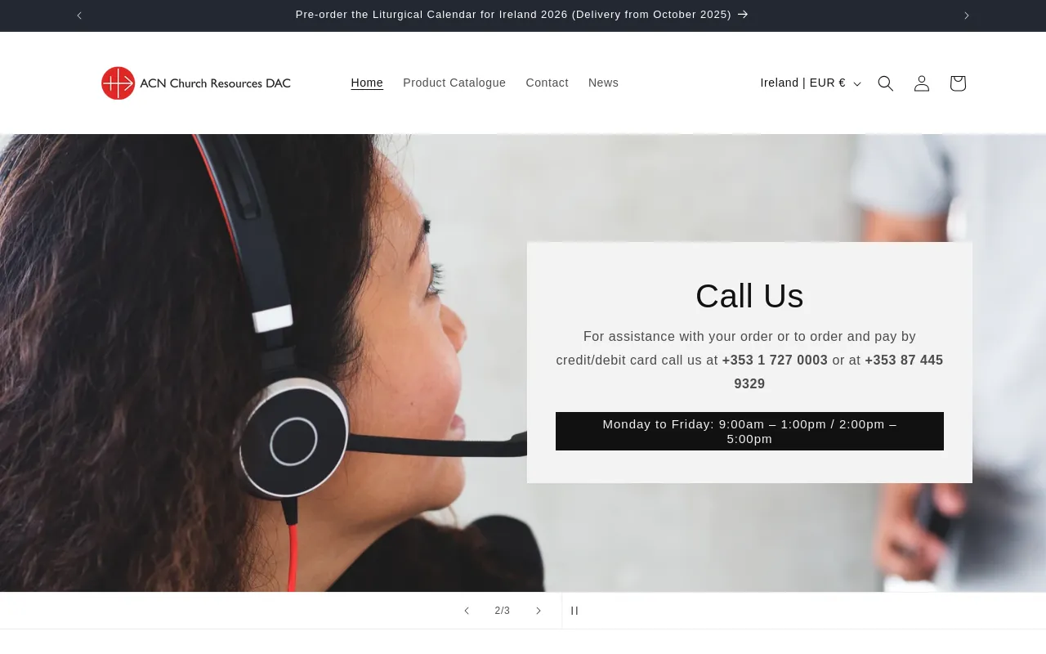
Task: Click the arrow after the pre-order announcement
Action: point(743,15)
